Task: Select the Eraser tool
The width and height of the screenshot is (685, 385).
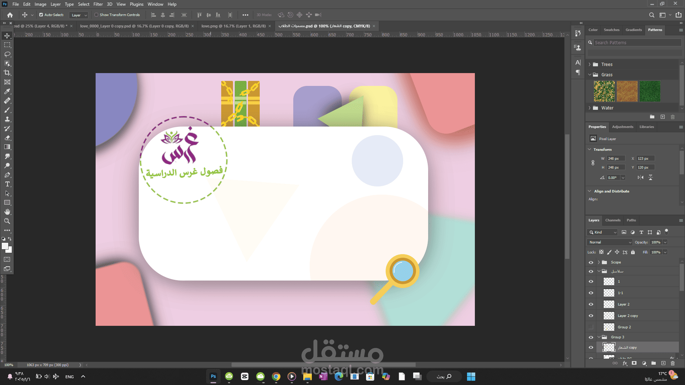Action: [7, 138]
